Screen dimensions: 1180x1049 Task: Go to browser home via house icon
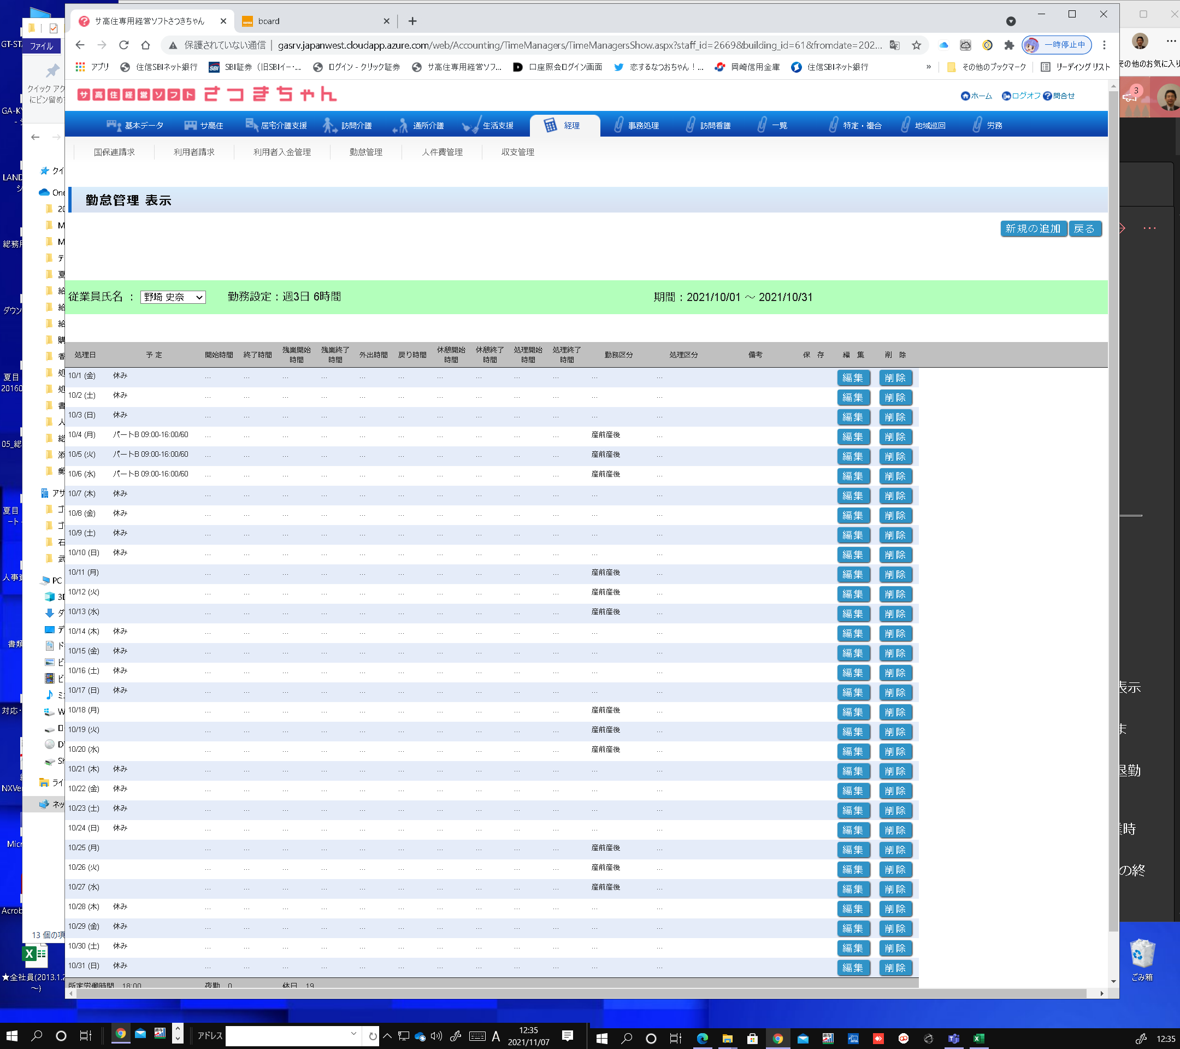click(x=145, y=45)
